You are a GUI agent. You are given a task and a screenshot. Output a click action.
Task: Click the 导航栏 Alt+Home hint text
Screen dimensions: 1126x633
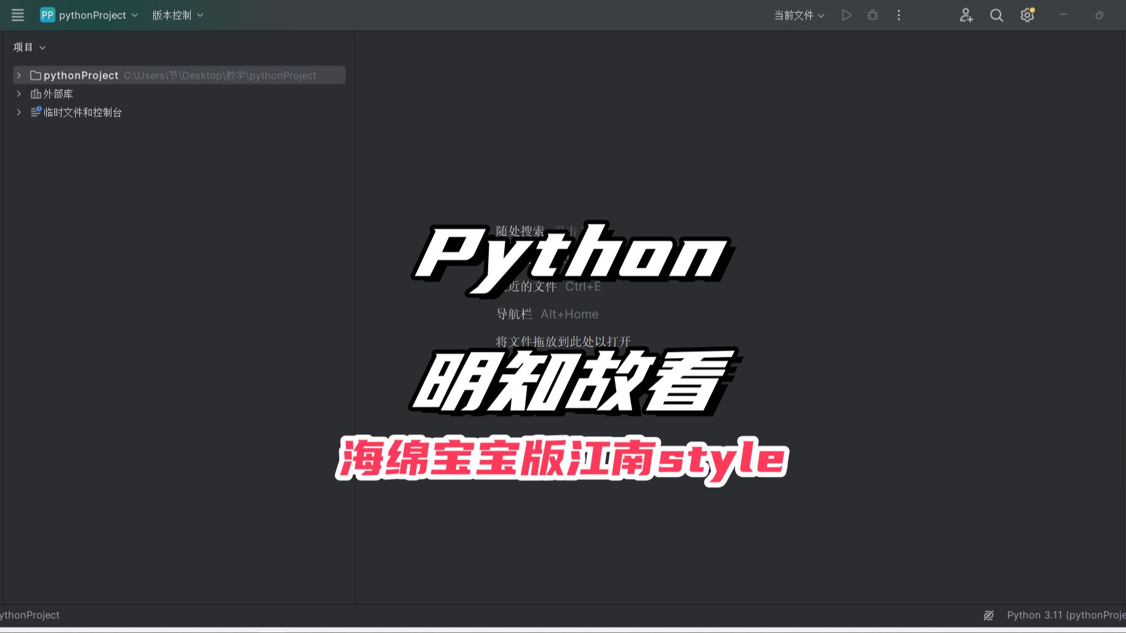coord(547,314)
